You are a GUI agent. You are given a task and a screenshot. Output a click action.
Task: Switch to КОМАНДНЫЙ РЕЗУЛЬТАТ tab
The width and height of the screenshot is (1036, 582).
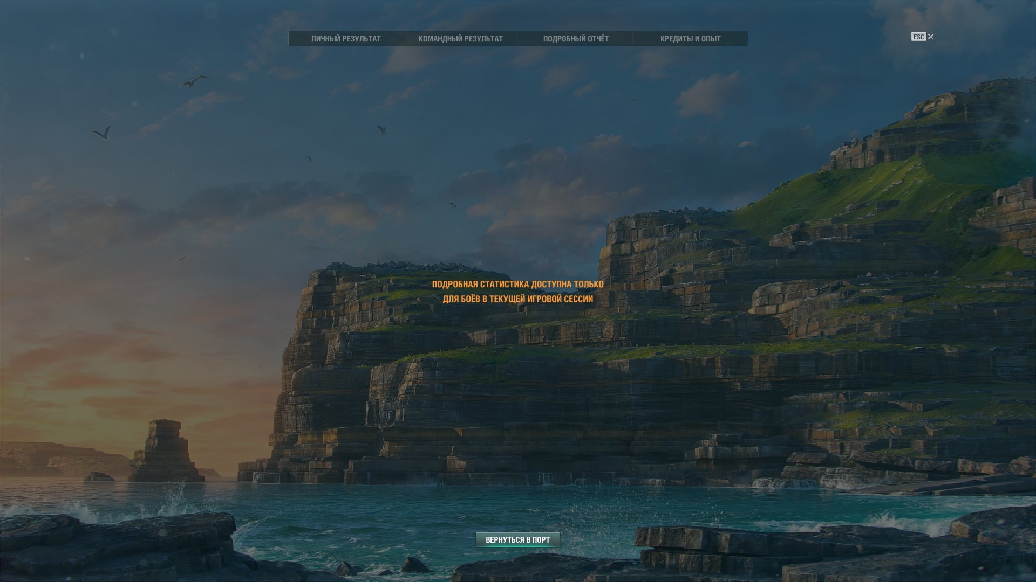point(460,39)
